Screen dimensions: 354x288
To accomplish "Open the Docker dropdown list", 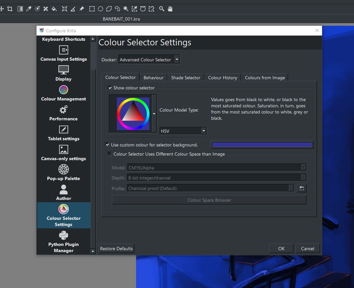I will click(149, 60).
